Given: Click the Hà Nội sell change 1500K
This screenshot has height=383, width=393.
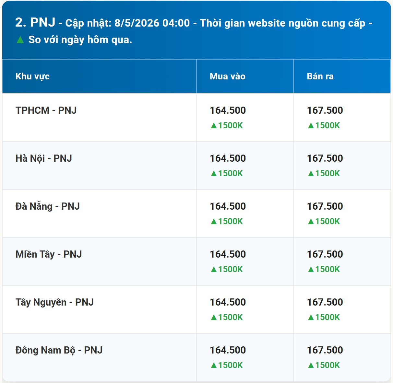Looking at the screenshot, I should click(324, 173).
